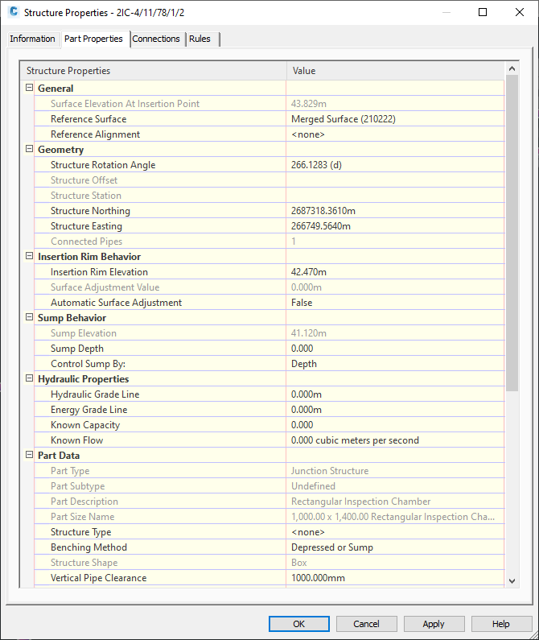Switch to the Information tab
This screenshot has height=640, width=539.
tap(33, 39)
